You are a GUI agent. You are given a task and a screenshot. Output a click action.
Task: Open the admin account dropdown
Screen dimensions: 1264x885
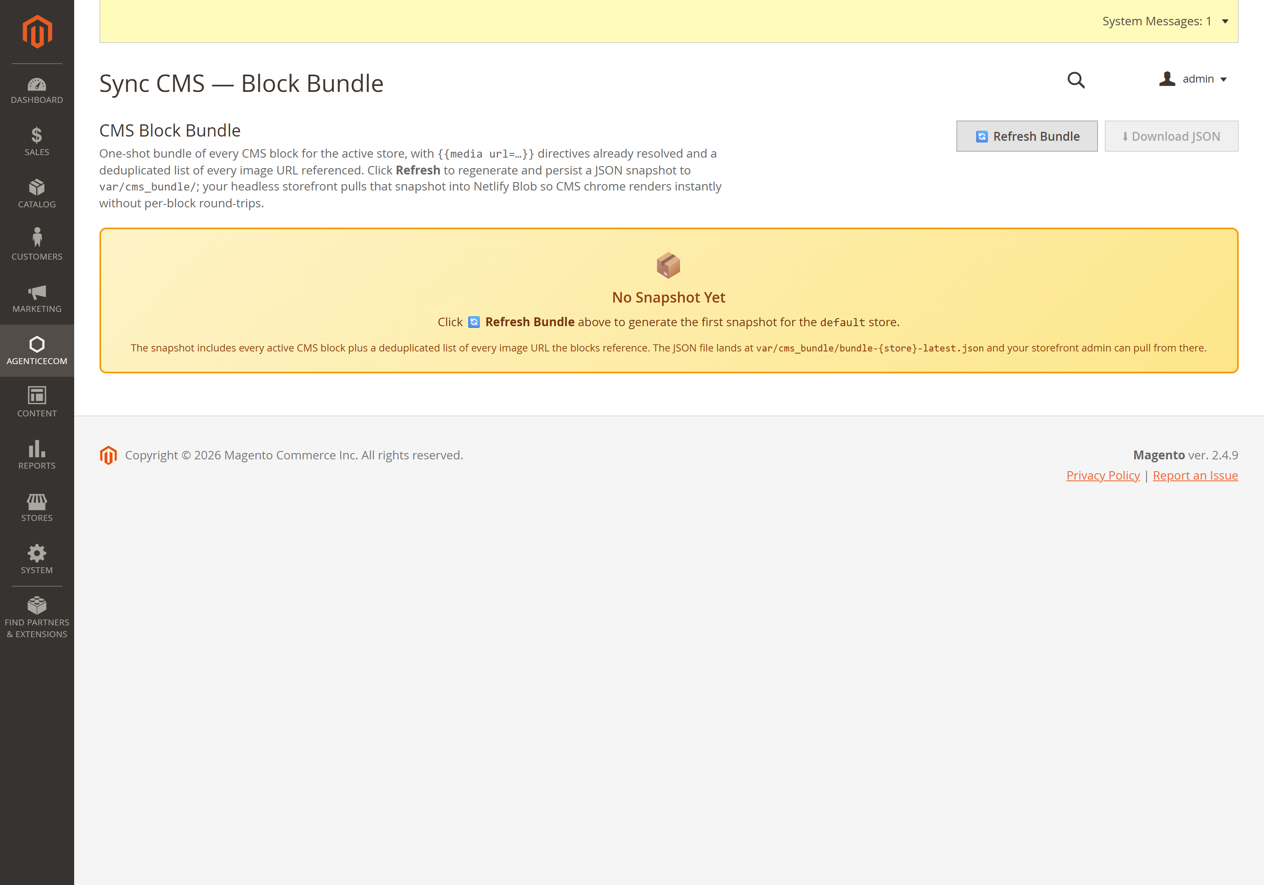[1192, 79]
